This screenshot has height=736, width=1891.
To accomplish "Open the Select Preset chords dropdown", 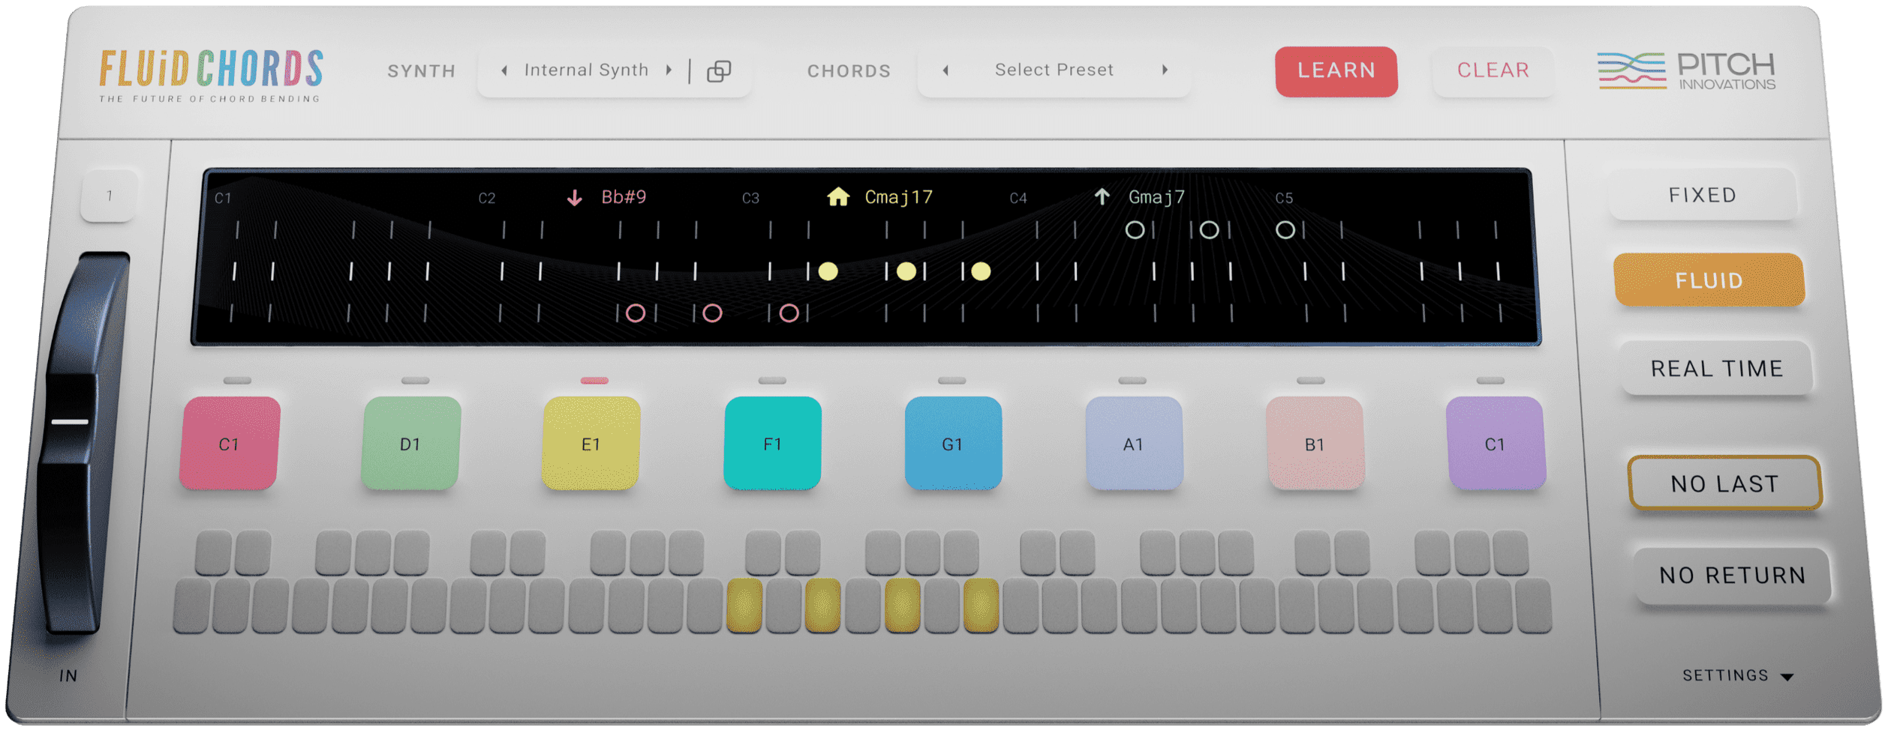I will click(x=1054, y=70).
